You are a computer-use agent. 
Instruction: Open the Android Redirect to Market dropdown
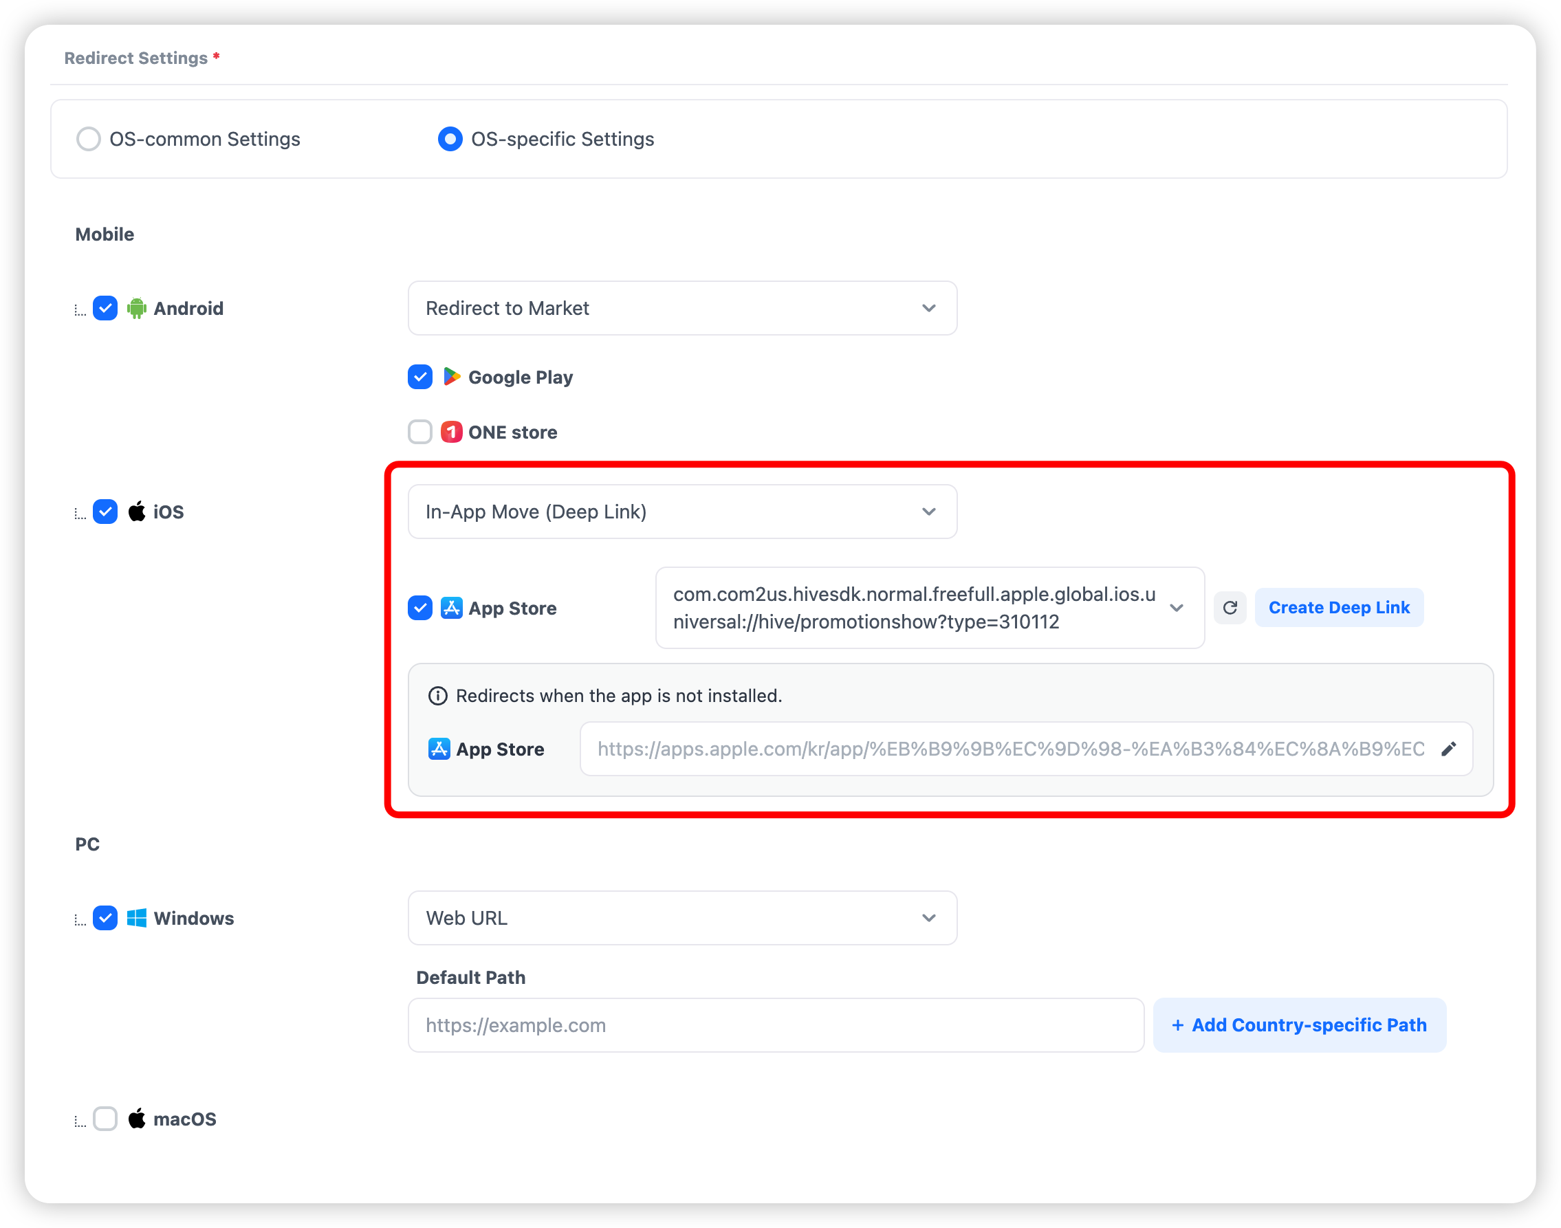tap(681, 309)
